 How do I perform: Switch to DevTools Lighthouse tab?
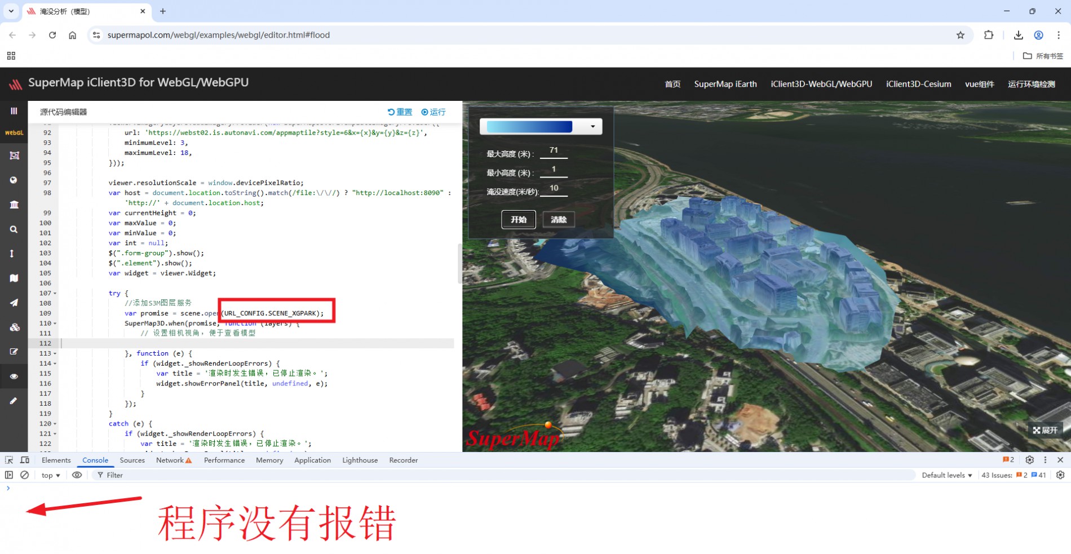pos(360,460)
